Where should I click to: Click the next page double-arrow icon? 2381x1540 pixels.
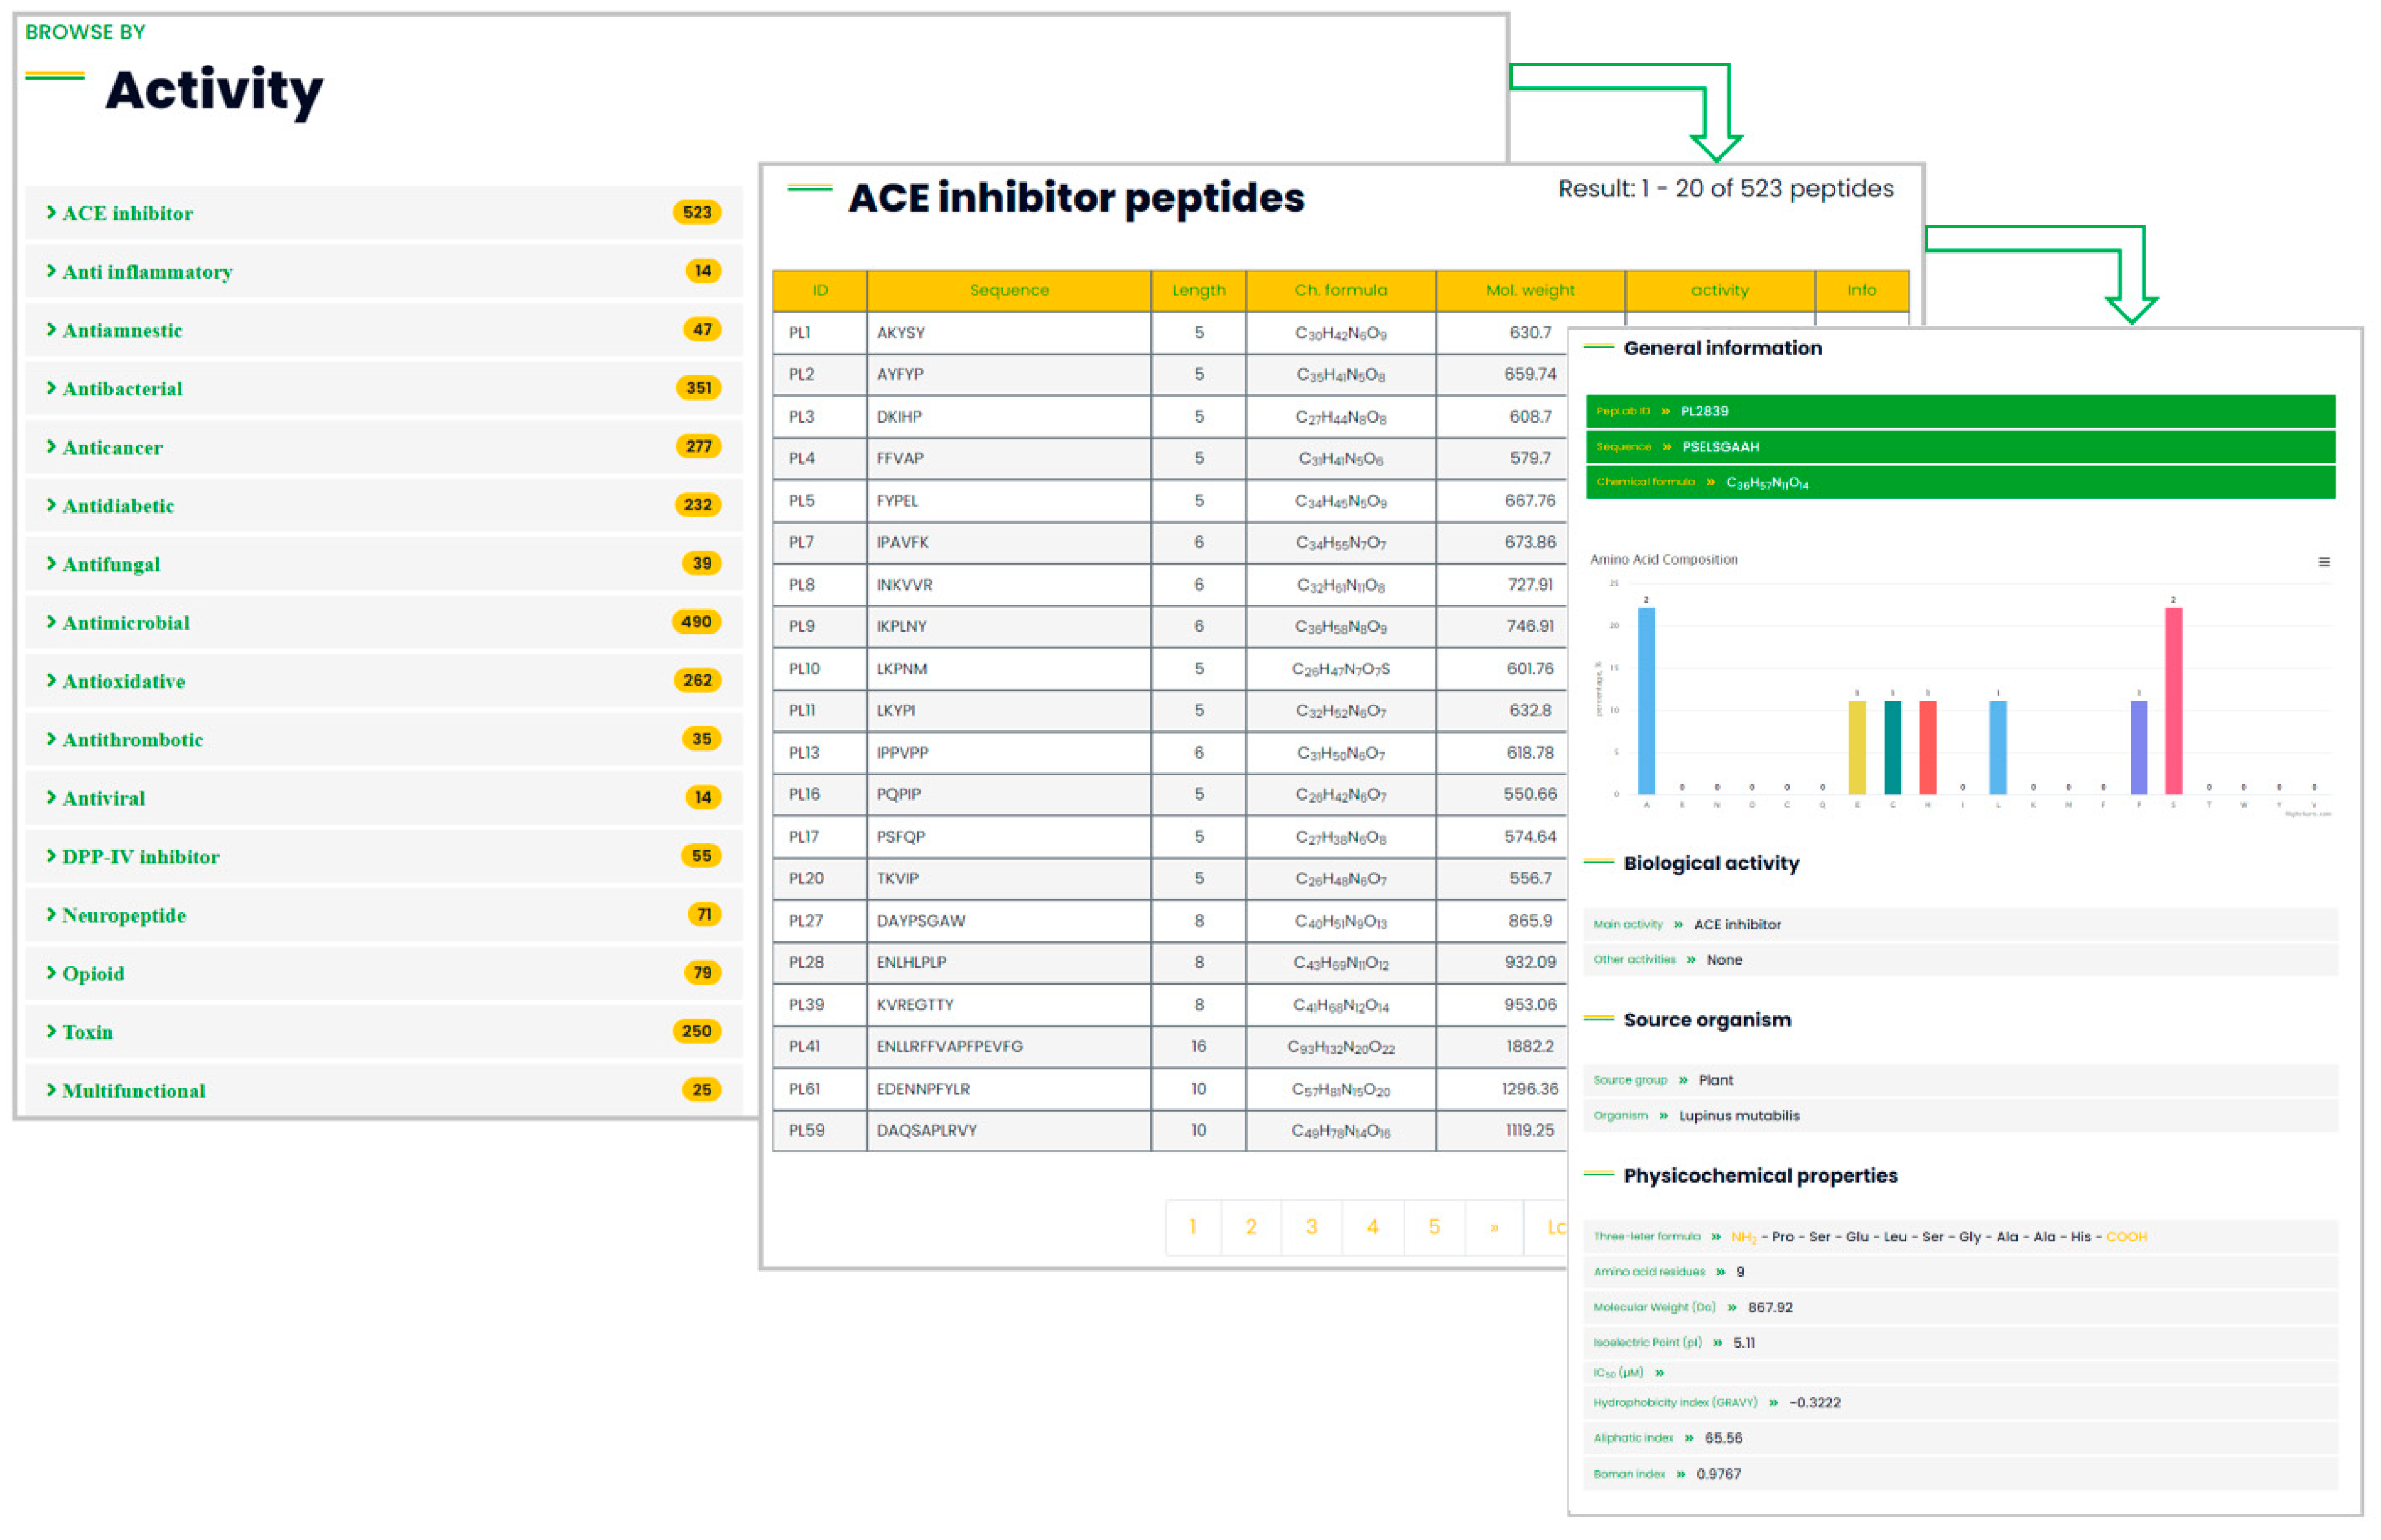click(x=1494, y=1227)
